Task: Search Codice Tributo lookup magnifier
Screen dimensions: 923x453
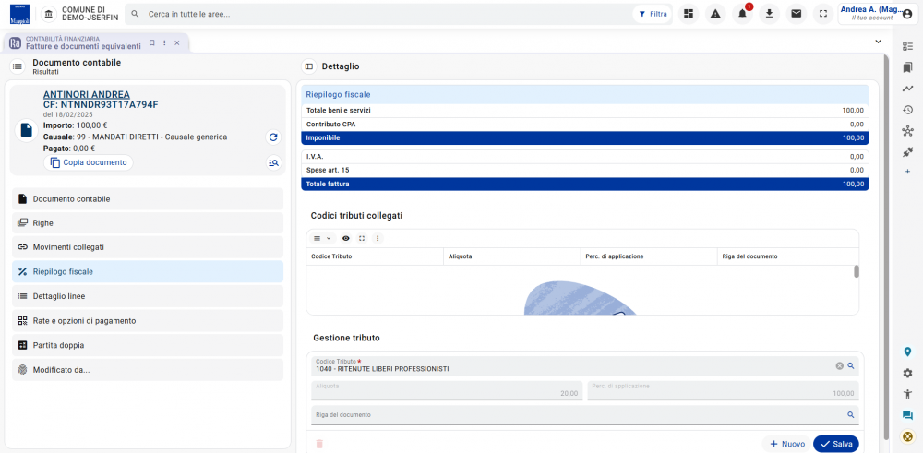Action: tap(851, 366)
